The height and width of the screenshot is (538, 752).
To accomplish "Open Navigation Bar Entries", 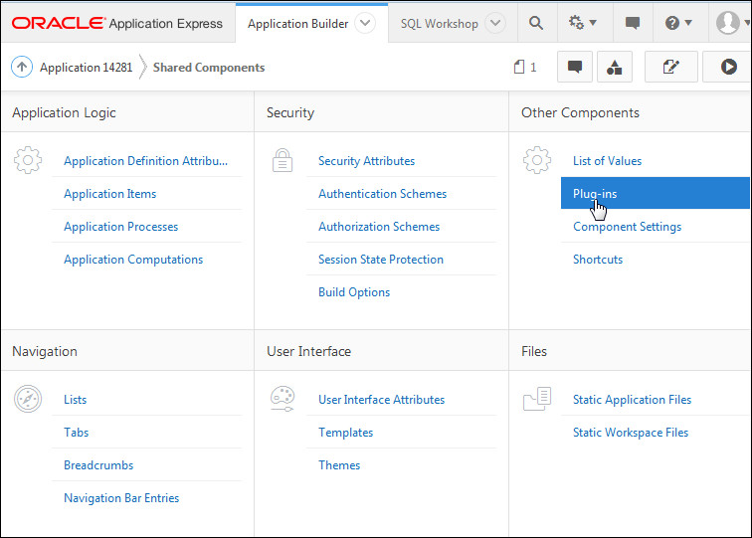I will tap(121, 498).
